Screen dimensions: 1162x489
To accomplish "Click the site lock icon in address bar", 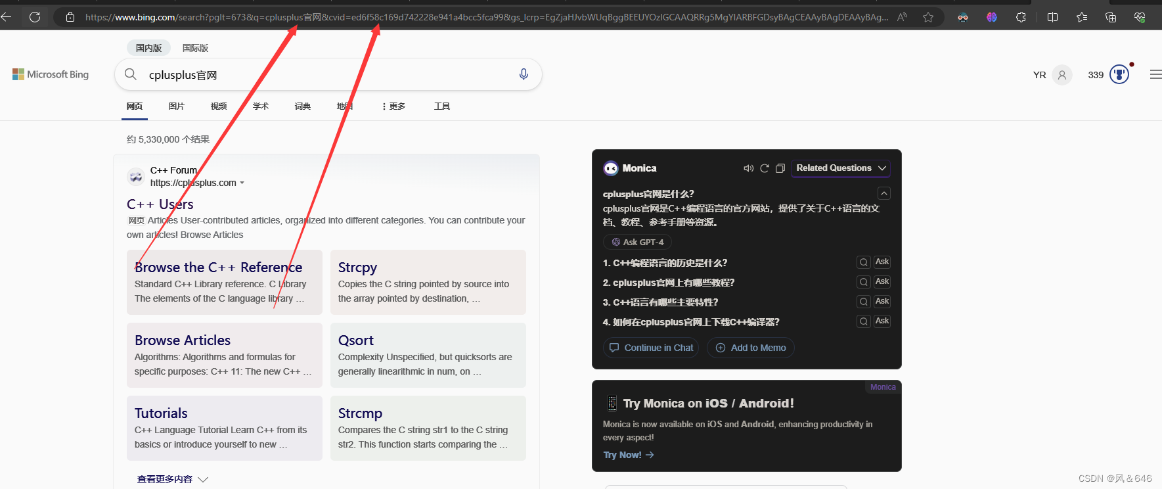I will (70, 17).
